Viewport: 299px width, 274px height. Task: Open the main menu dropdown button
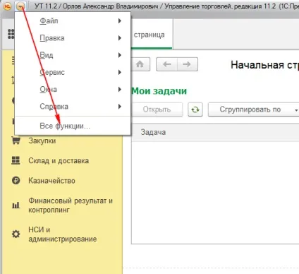click(x=20, y=6)
